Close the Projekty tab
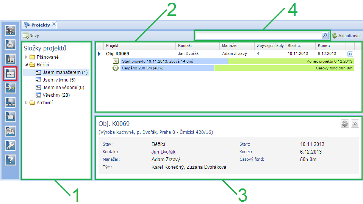The image size is (363, 204). pyautogui.click(x=54, y=24)
